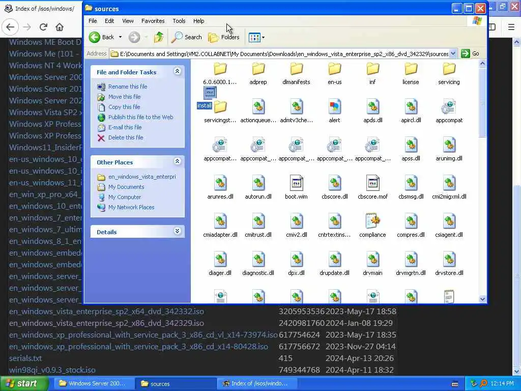Open the Search pane
Image resolution: width=521 pixels, height=391 pixels.
(187, 37)
